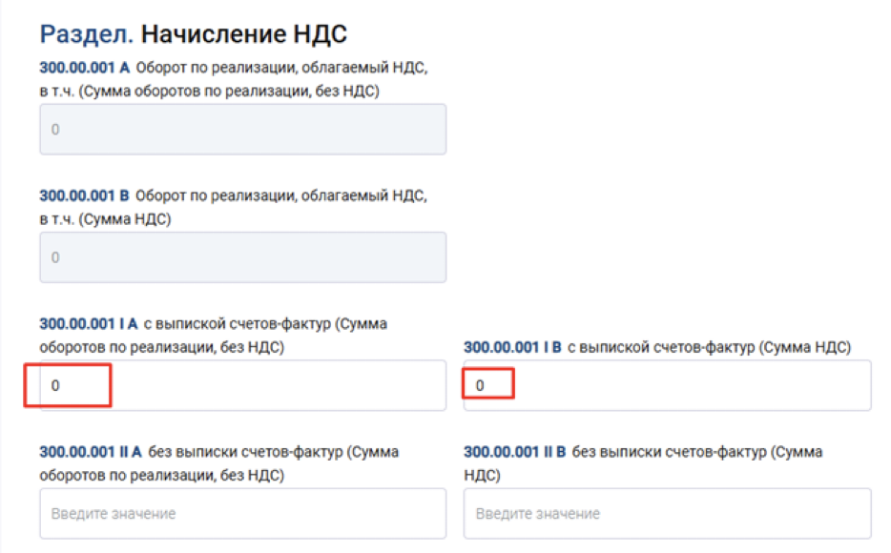This screenshot has height=553, width=891.
Task: Click the greyed zero value in field A
Action: click(55, 129)
